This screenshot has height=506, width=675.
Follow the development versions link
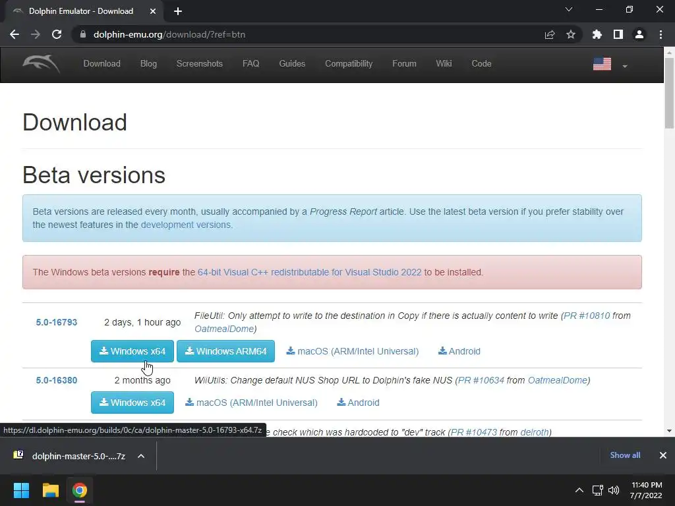pos(185,225)
